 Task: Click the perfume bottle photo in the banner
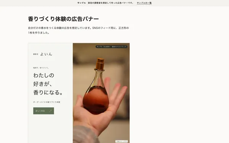101,93
